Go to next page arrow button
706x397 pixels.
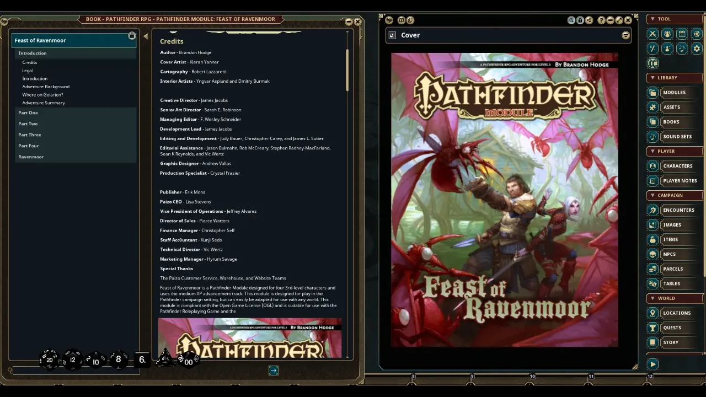pos(273,371)
